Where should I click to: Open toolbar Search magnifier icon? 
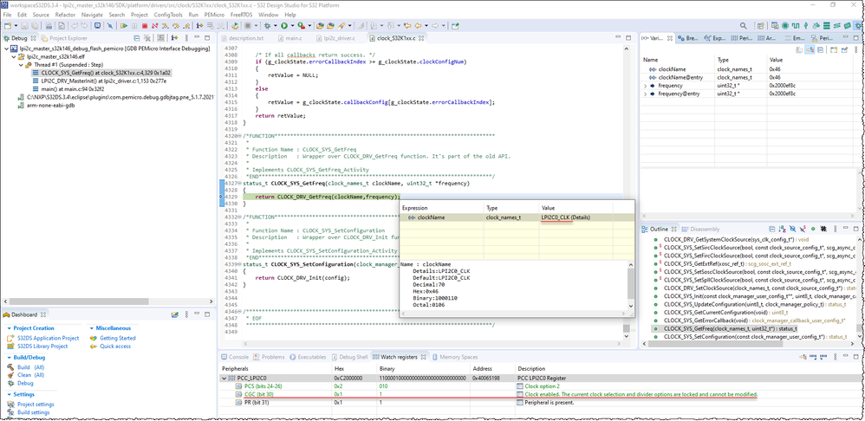coord(743,26)
